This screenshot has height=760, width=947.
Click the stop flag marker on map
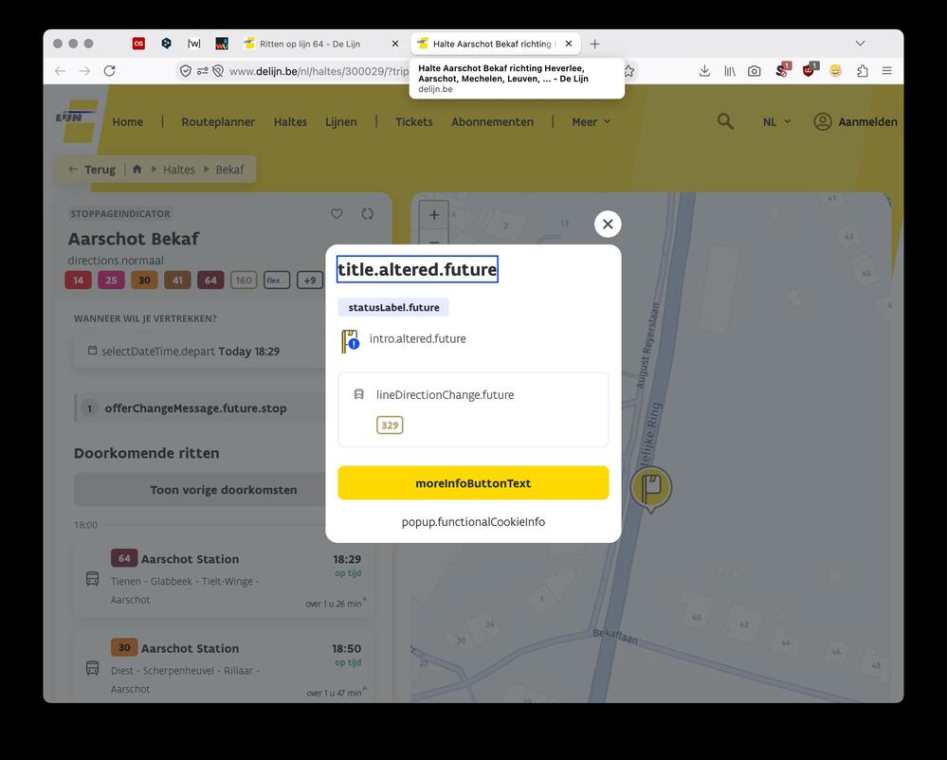point(650,487)
